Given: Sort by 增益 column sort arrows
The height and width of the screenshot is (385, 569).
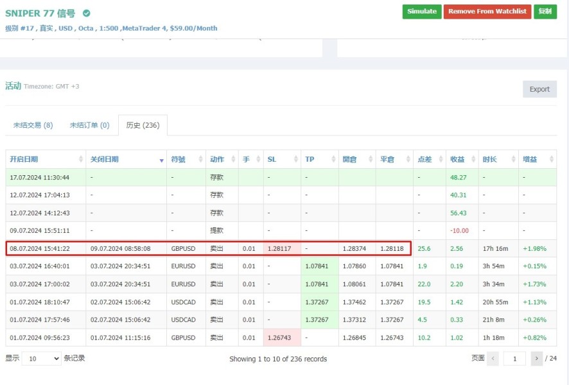Looking at the screenshot, I should (x=551, y=160).
